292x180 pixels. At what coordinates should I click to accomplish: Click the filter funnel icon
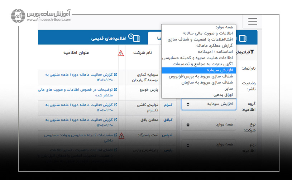252,52
